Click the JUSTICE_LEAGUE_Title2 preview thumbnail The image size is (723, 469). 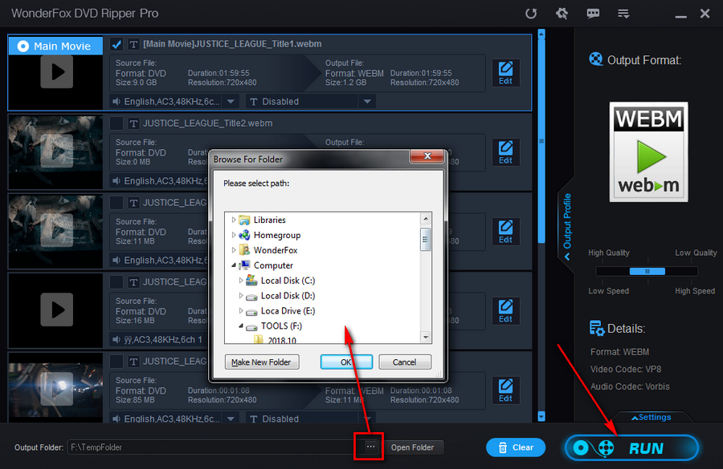56,151
